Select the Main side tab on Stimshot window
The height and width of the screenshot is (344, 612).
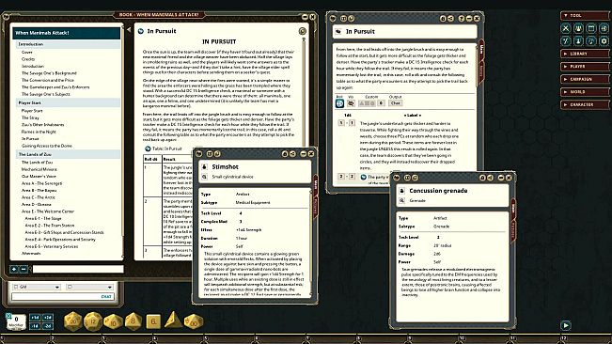click(x=316, y=185)
